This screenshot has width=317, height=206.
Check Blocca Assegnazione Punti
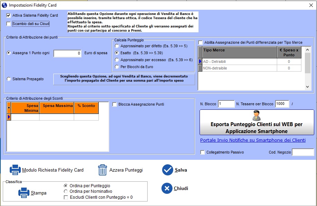(x=114, y=105)
